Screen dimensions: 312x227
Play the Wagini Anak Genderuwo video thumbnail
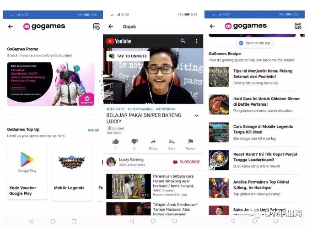129,209
